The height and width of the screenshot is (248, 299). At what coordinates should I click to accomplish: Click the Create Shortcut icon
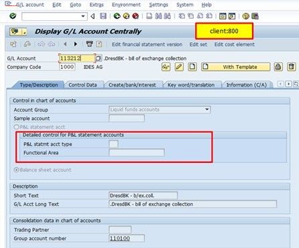[x=232, y=16]
